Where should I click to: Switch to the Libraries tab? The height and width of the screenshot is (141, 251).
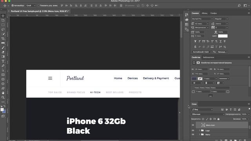point(209,57)
